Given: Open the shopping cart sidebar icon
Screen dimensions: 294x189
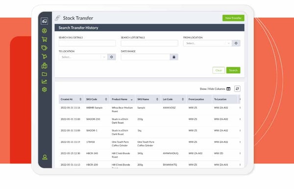Looking at the screenshot, I should coord(45,39).
